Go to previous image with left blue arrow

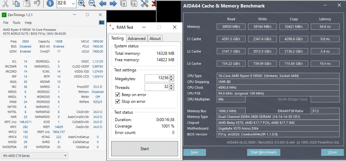[103, 3]
